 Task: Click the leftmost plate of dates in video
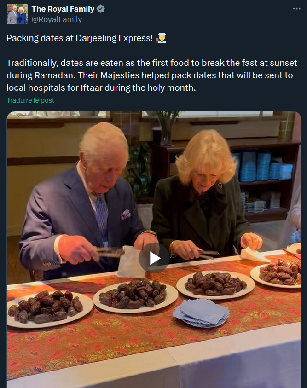(49, 309)
